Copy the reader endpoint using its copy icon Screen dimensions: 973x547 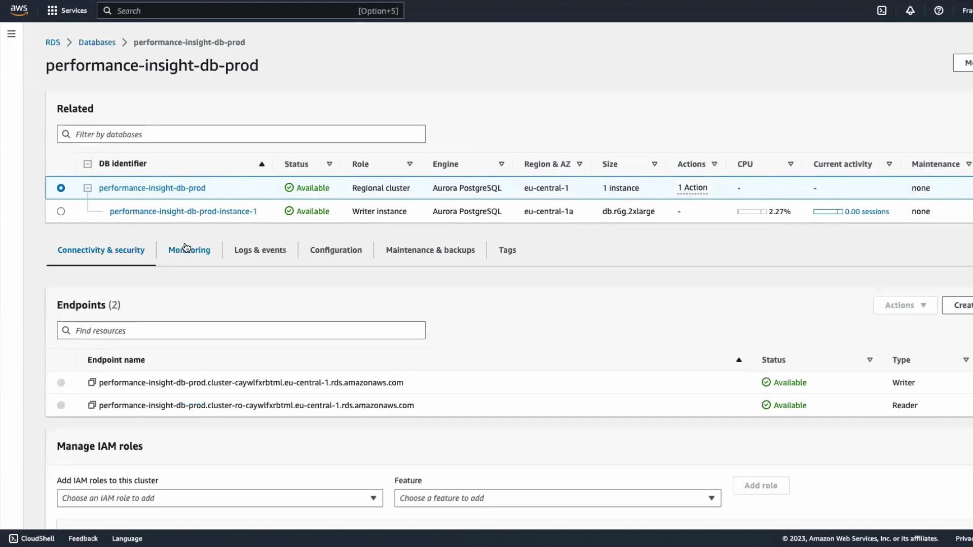point(92,405)
